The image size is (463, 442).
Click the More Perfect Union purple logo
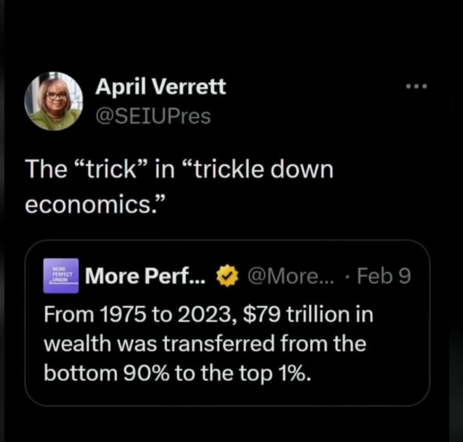click(61, 276)
